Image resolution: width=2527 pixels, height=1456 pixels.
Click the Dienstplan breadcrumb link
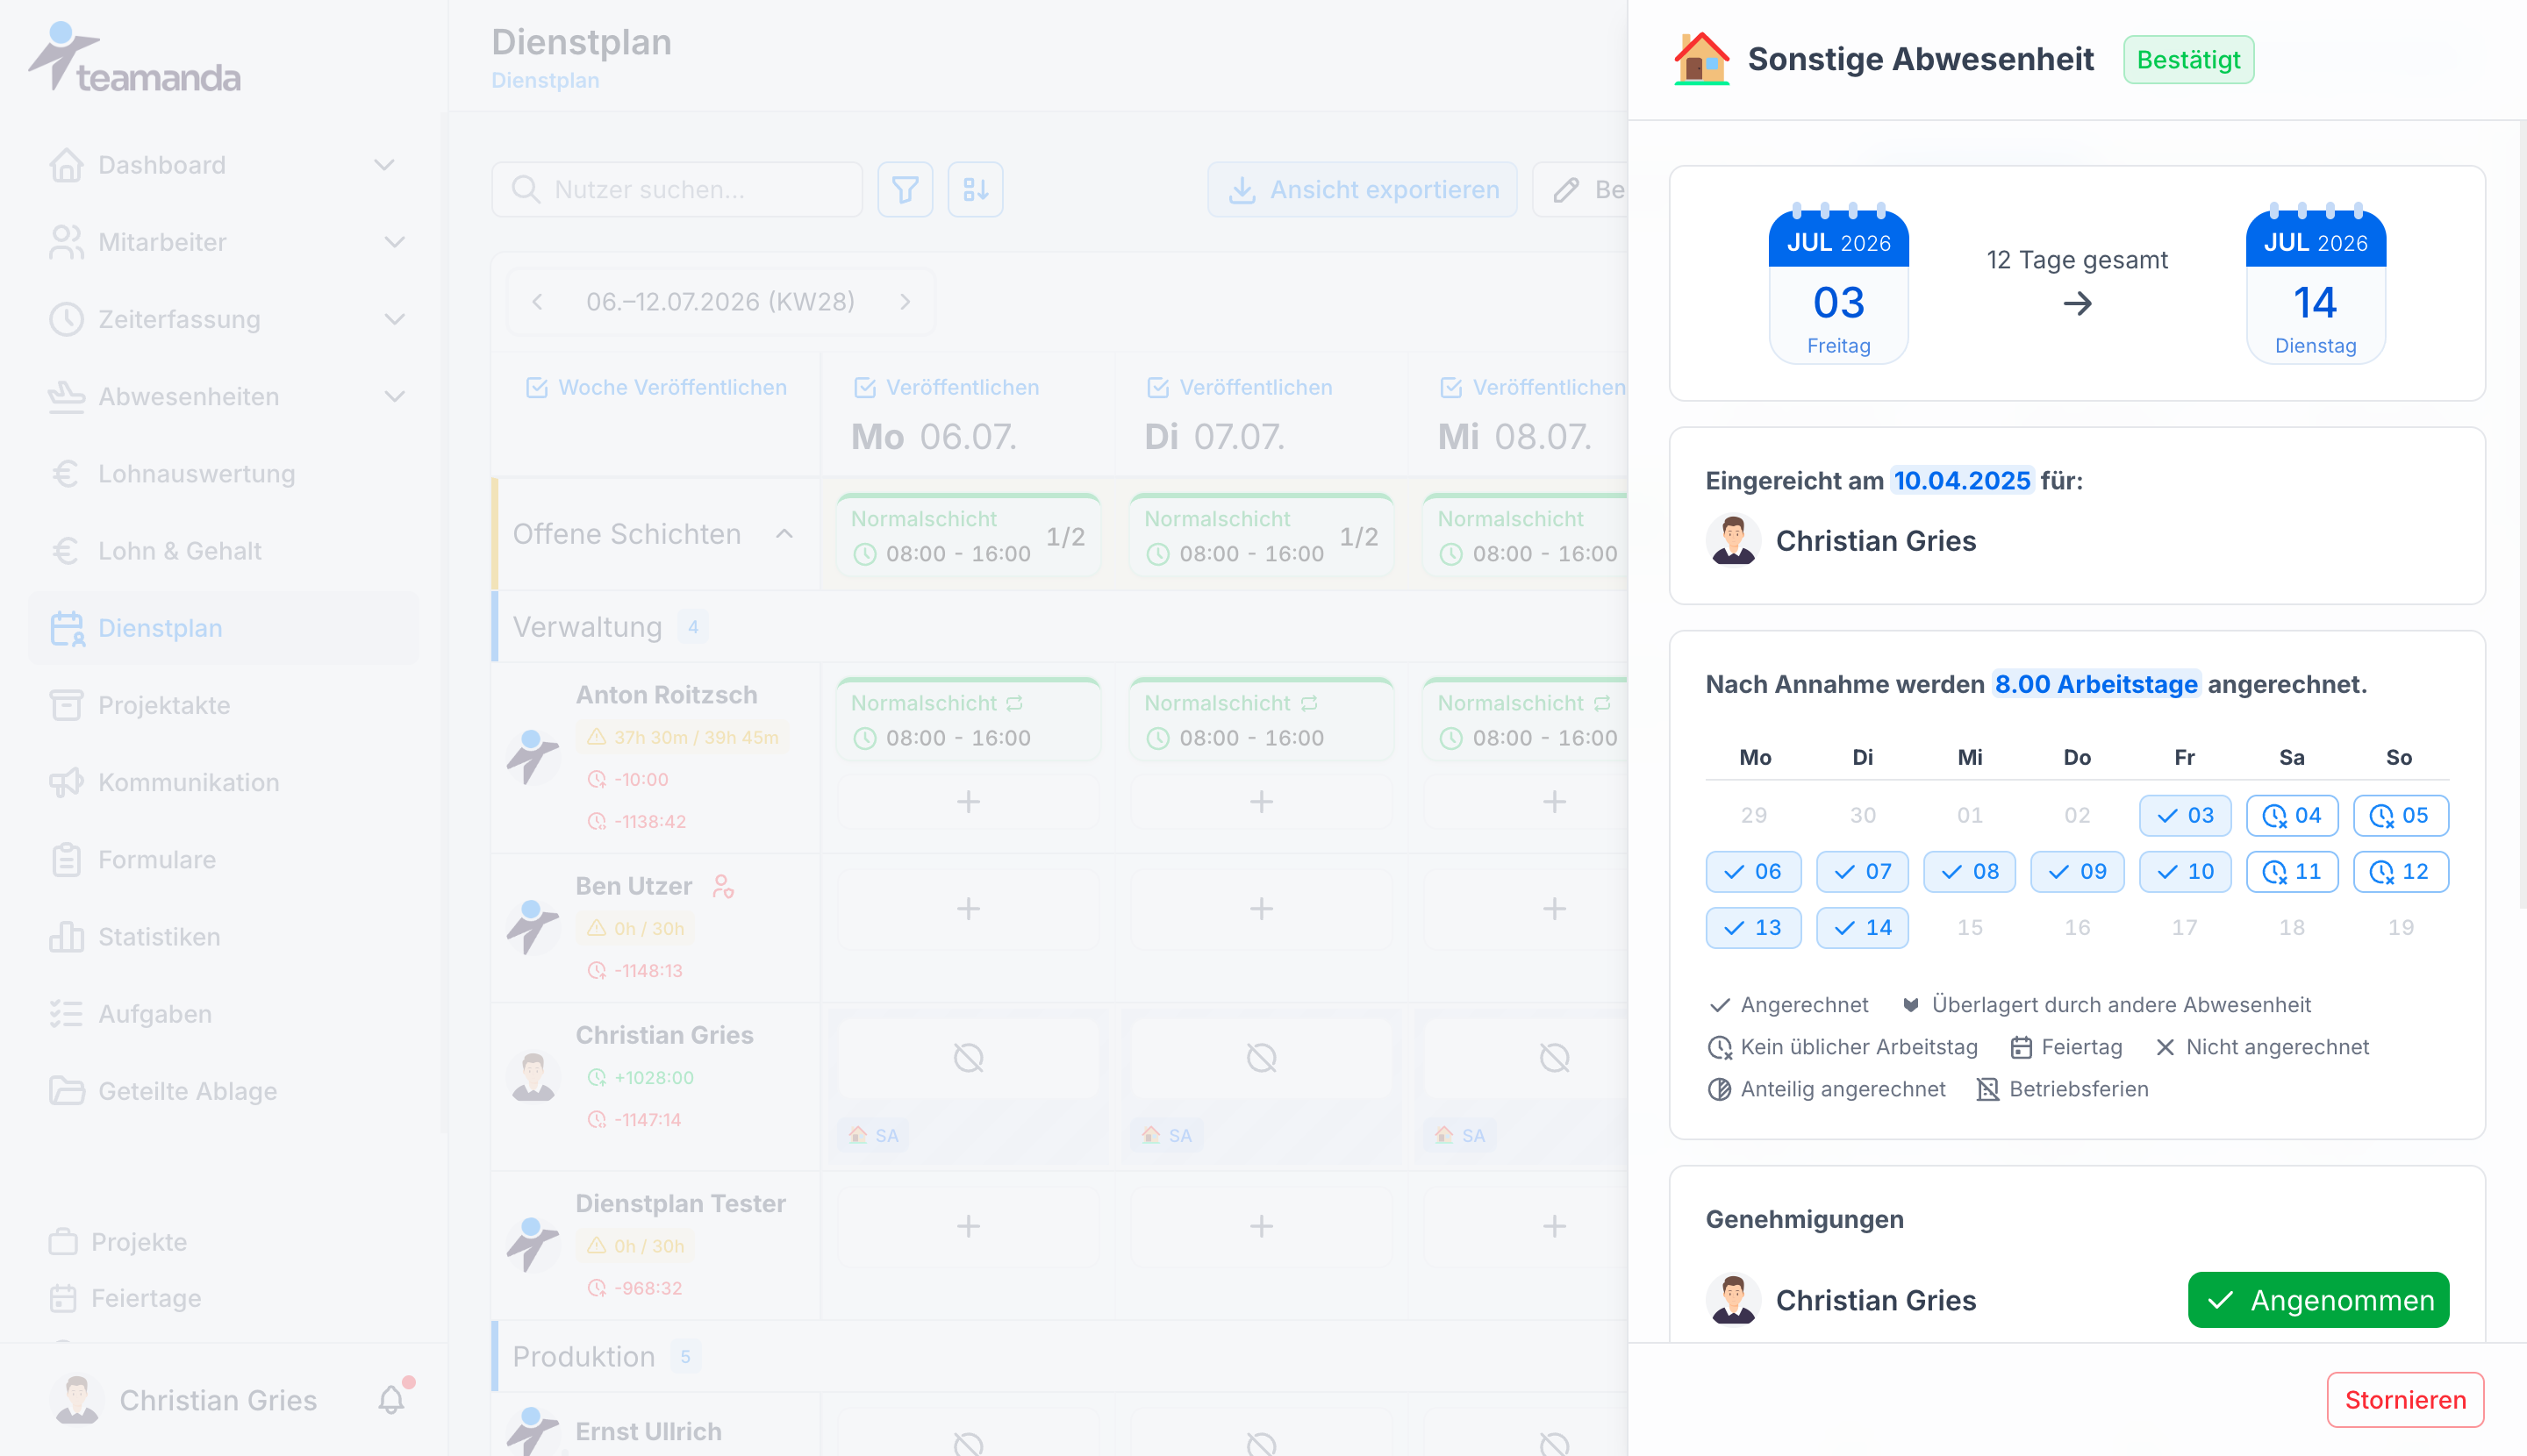click(x=545, y=80)
